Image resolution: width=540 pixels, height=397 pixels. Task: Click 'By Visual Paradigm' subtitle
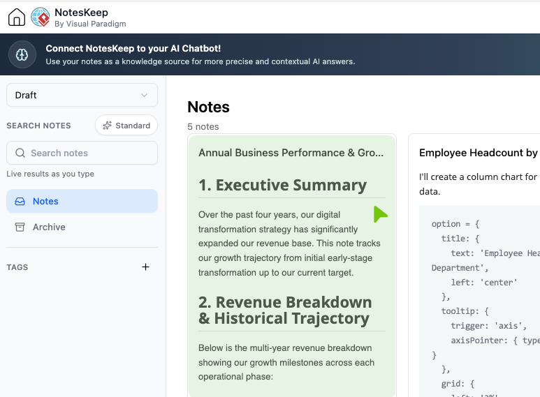pos(90,24)
